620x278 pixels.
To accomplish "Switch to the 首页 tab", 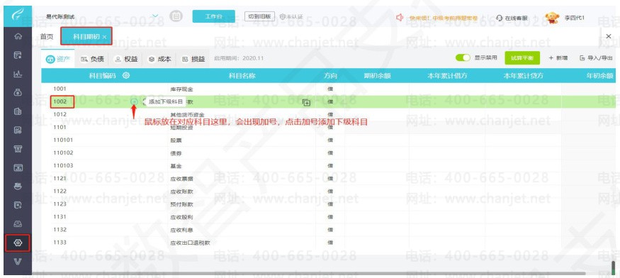I will (x=47, y=36).
